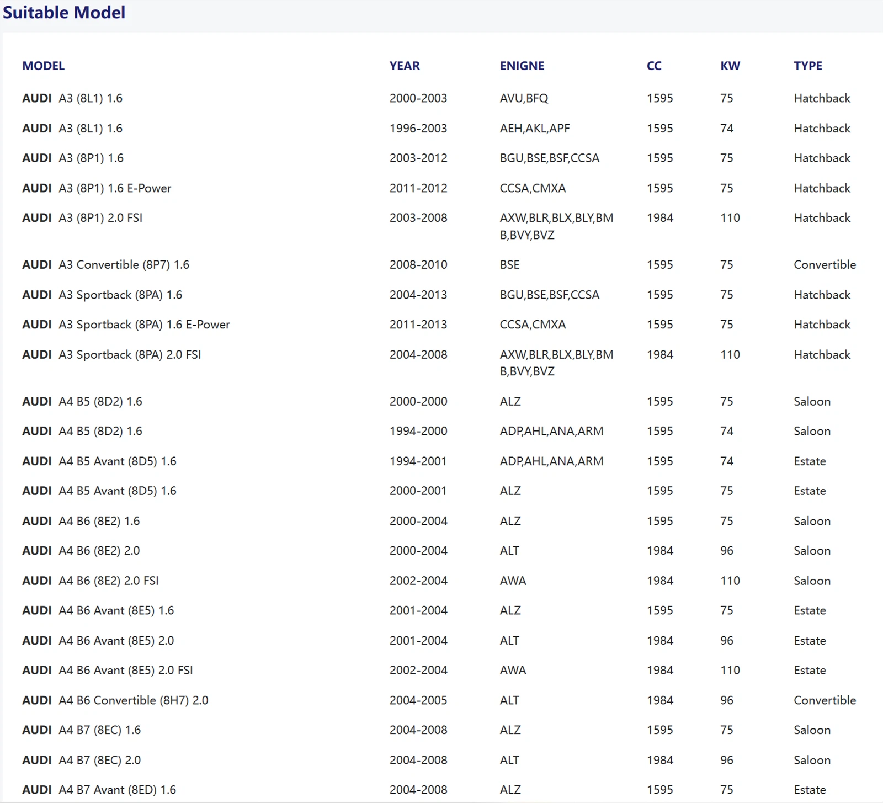Select year cell 2000-2001
Viewport: 883px width, 803px height.
click(418, 491)
